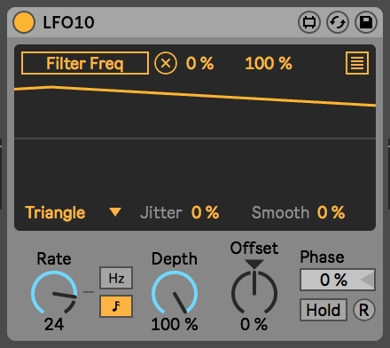Screen dimensions: 390x348
Task: Save preset with the floppy disk icon
Action: 366,22
